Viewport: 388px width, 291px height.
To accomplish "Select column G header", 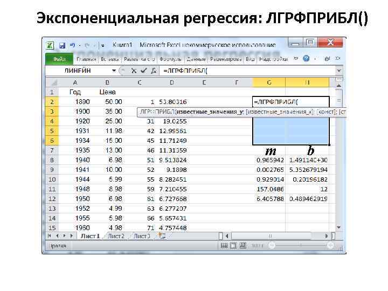I will point(269,82).
